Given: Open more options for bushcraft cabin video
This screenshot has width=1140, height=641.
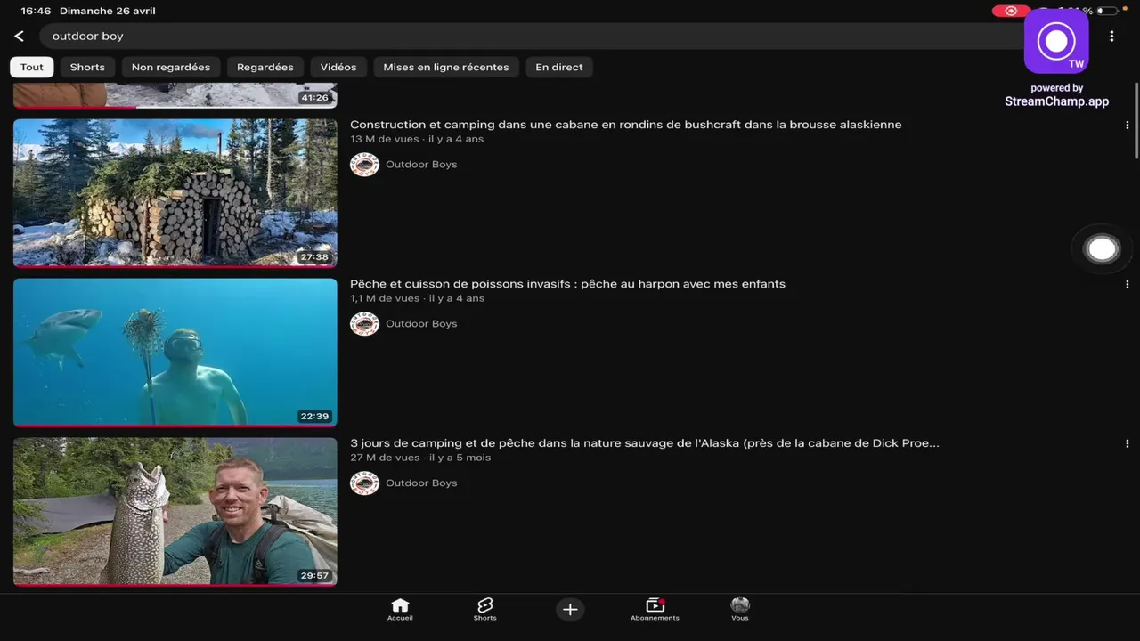Looking at the screenshot, I should 1127,126.
